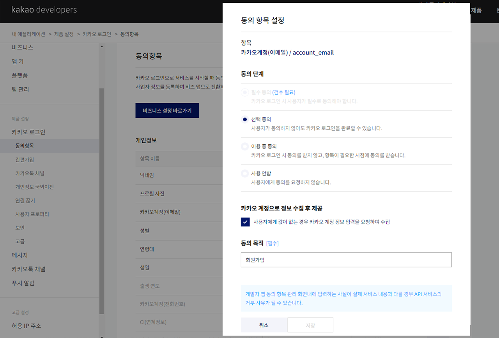This screenshot has width=499, height=338.
Task: Open 메시지 in the sidebar
Action: [x=20, y=255]
